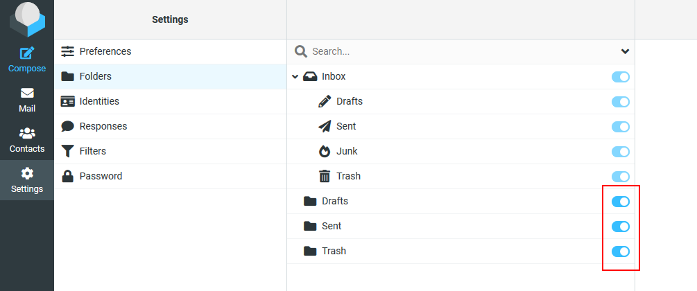Screen dimensions: 697x291
Task: Open Contacts via the people icon
Action: (27, 133)
